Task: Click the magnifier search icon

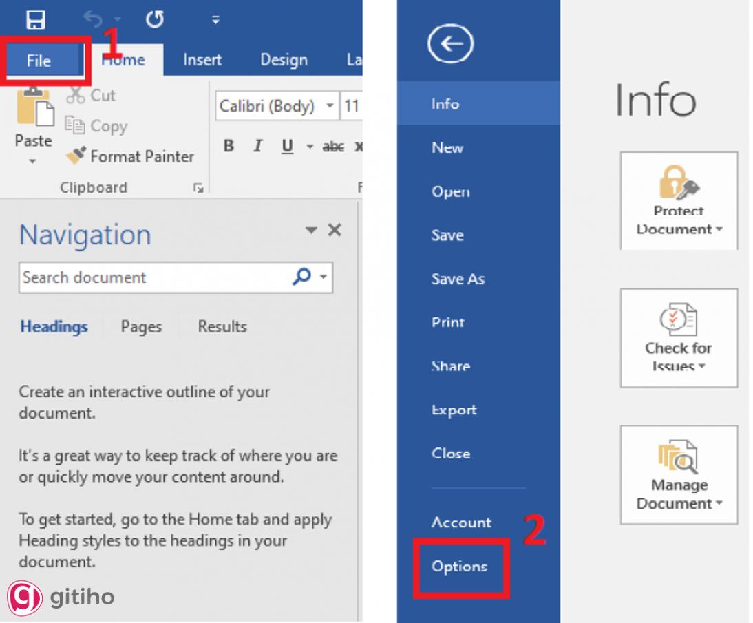Action: (301, 277)
